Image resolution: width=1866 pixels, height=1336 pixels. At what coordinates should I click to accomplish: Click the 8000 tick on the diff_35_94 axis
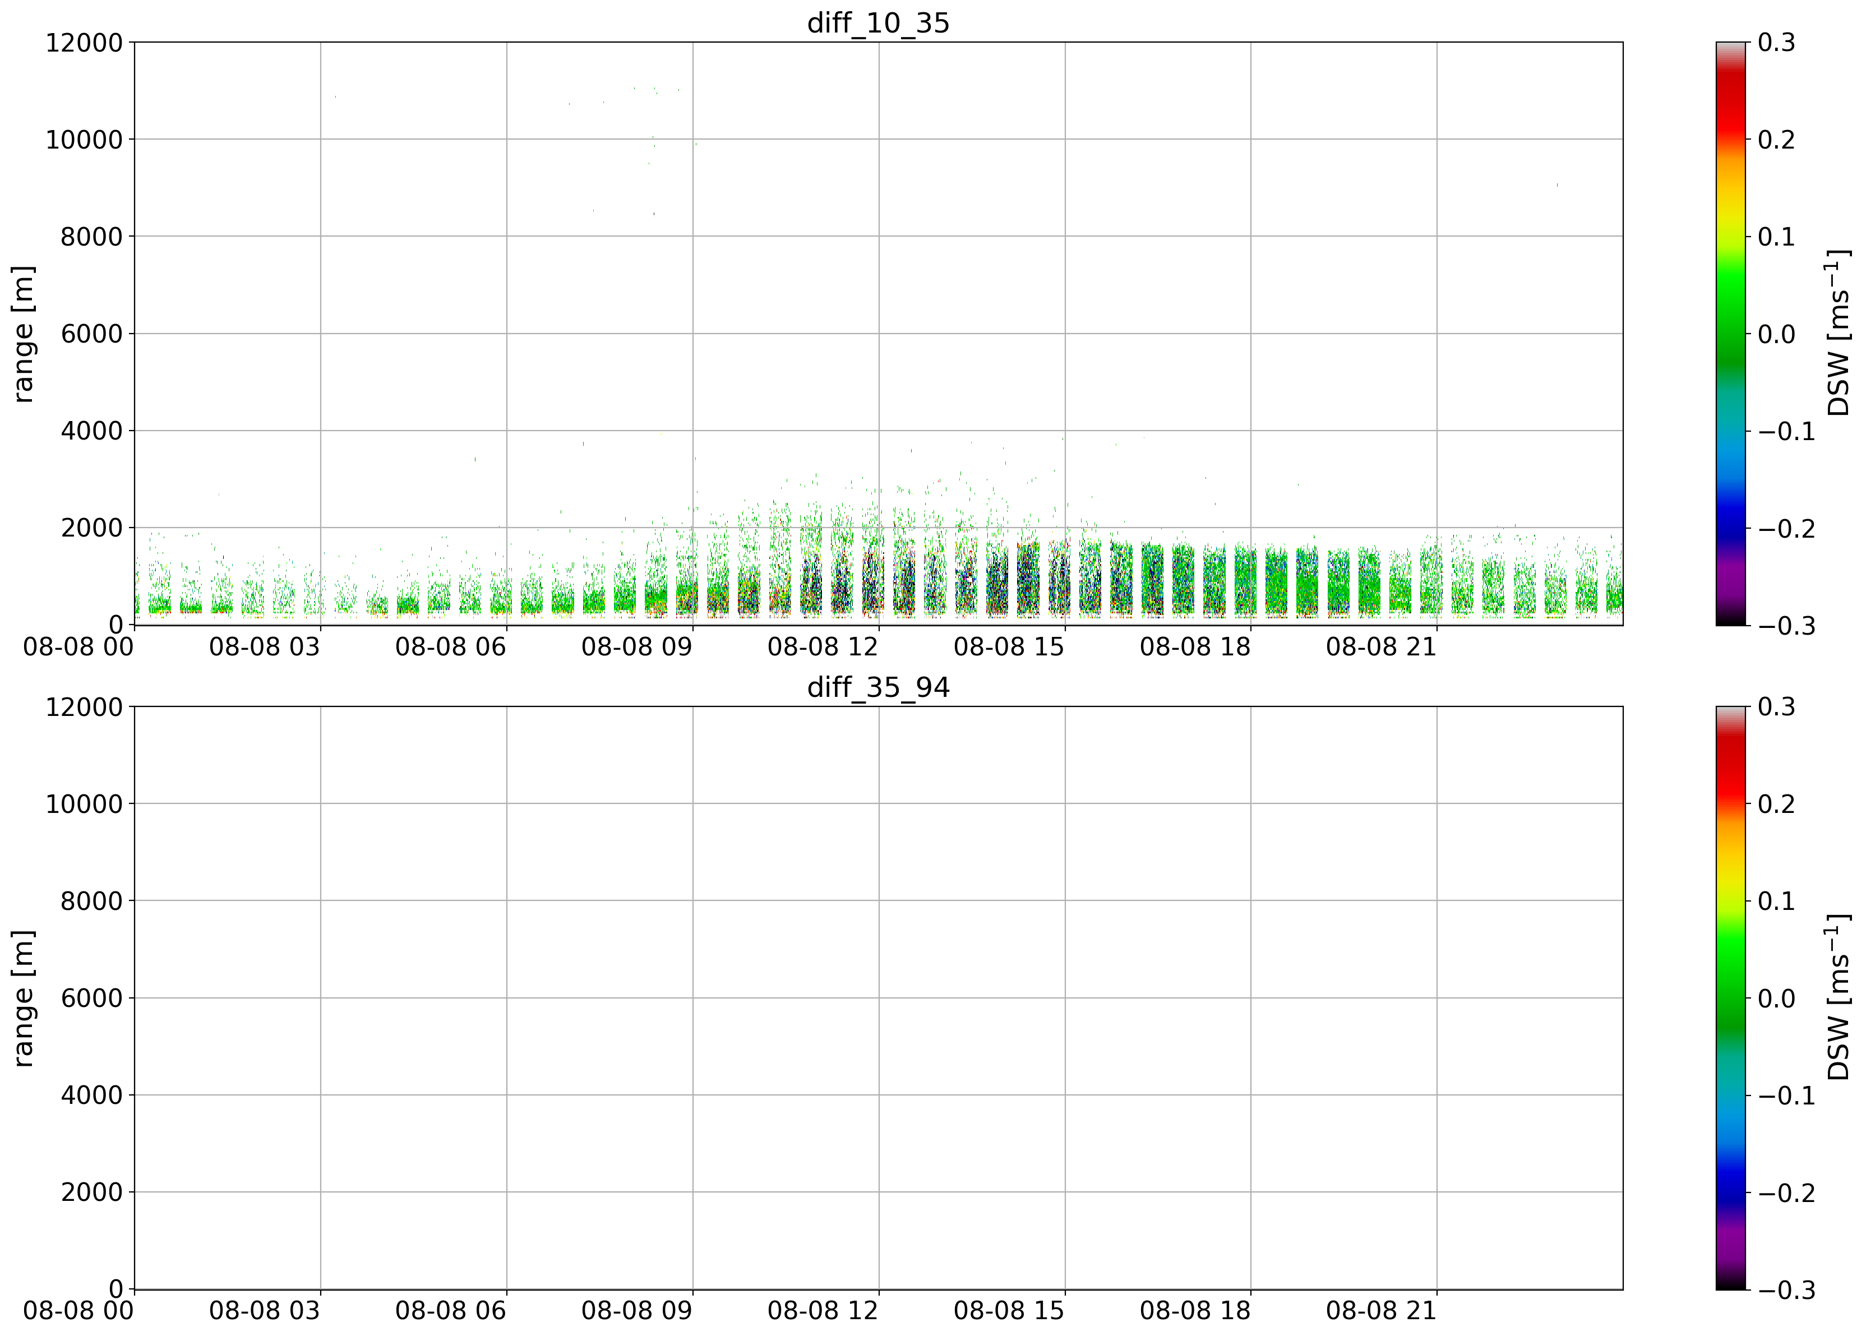click(91, 901)
